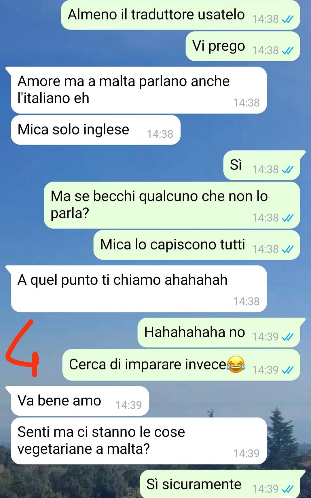Screen dimensions: 311x498
Task: Tap the 'Vi prego' sent message
Action: [x=243, y=46]
